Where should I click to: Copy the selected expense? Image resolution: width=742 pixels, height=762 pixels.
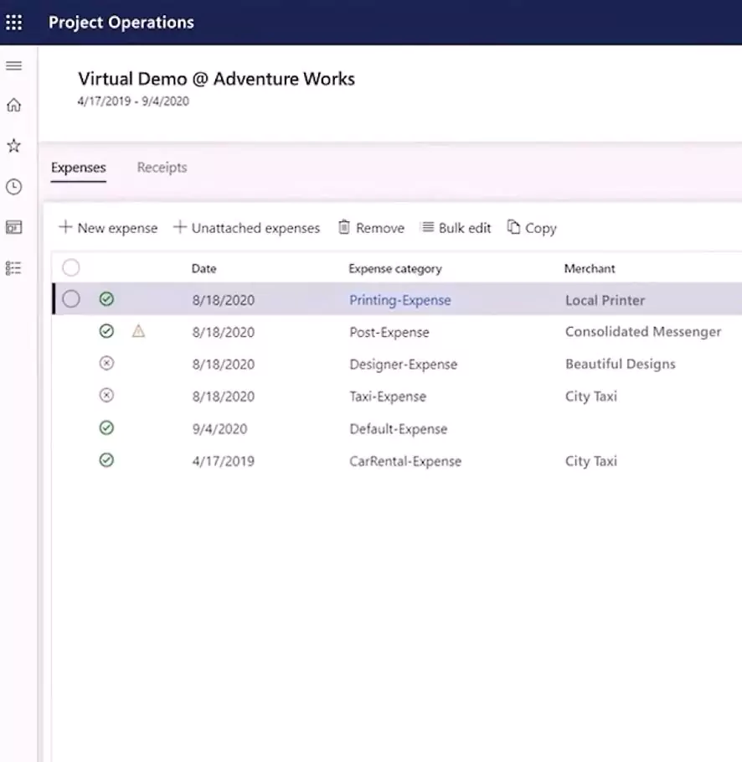pos(532,228)
